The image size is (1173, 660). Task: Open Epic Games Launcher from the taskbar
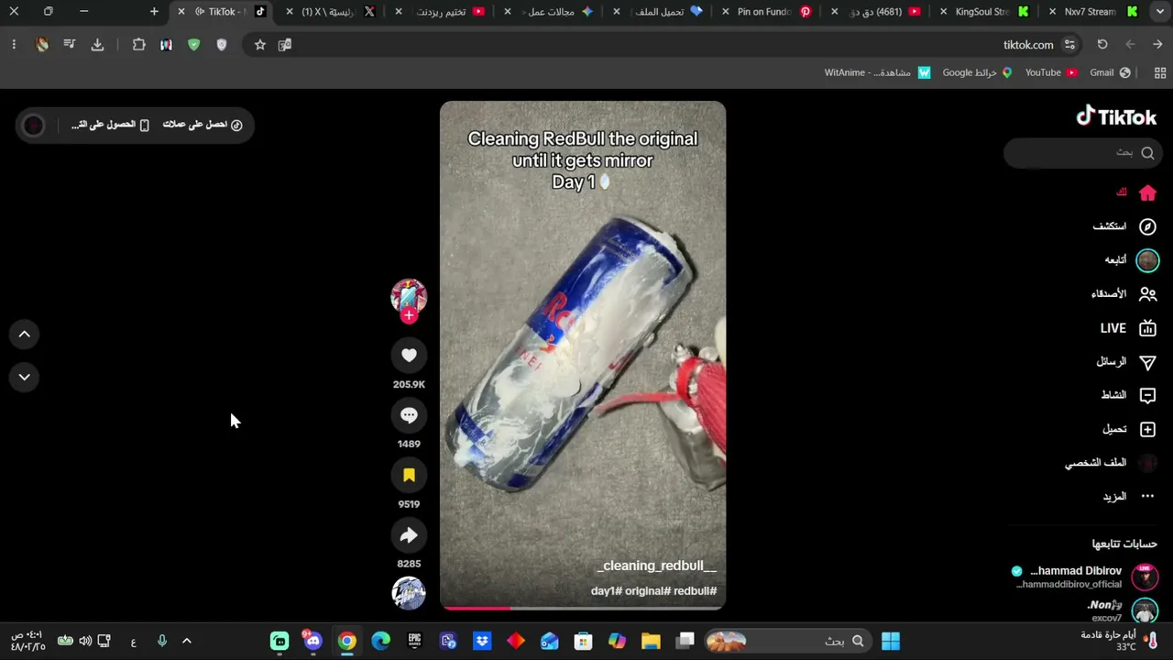[x=414, y=641]
